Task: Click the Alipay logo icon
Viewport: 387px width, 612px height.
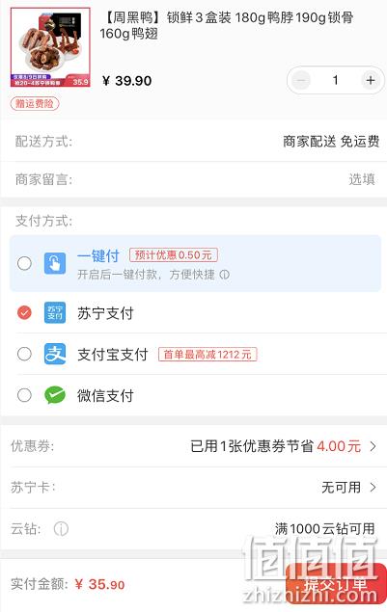Action: 55,354
